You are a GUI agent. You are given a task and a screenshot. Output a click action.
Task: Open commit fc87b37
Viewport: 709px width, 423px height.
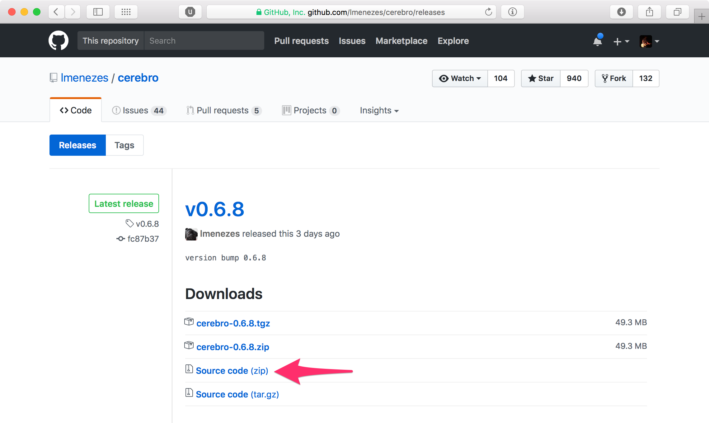click(x=143, y=239)
